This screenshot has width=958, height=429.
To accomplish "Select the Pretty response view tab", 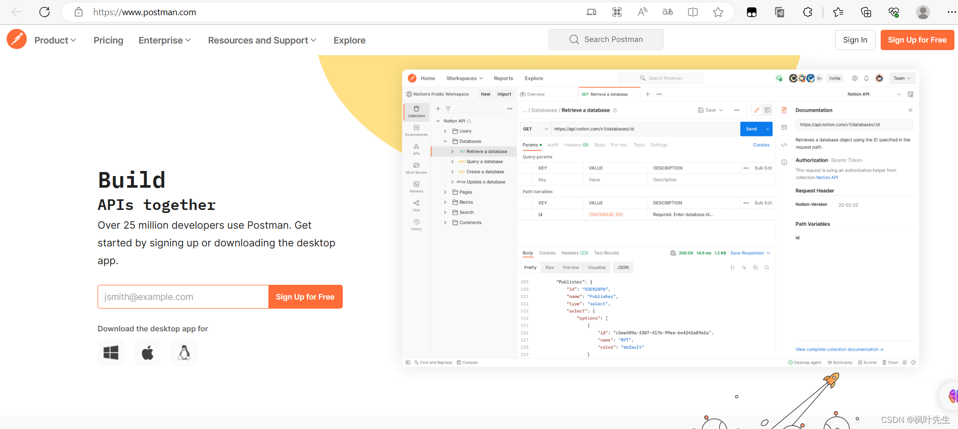I will [530, 268].
